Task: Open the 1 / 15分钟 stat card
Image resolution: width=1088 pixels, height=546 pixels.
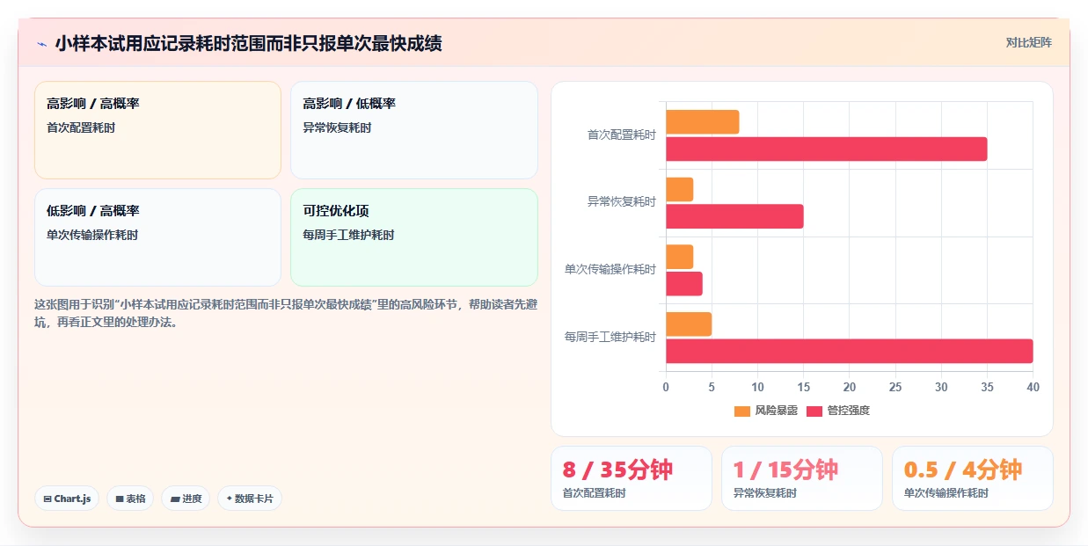Action: click(802, 478)
